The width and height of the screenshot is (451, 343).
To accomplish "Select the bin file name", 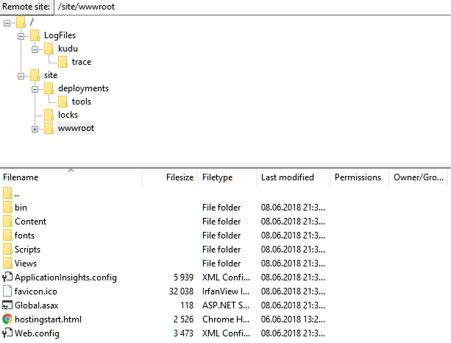I will 21,208.
